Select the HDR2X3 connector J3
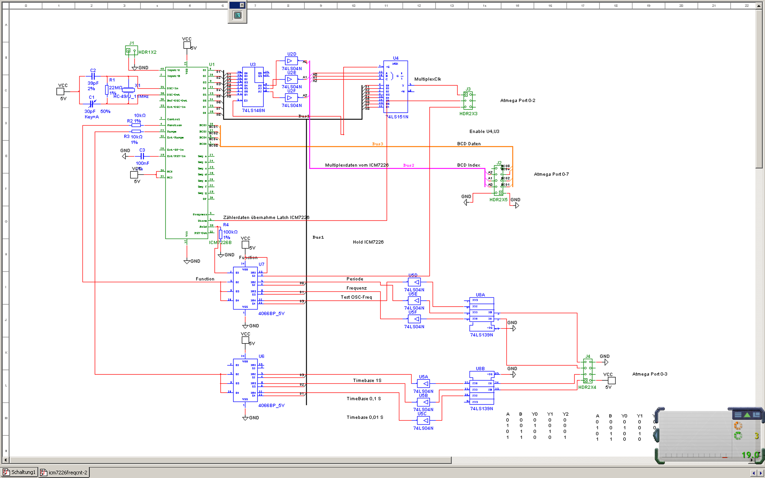Image resolution: width=765 pixels, height=478 pixels. (468, 101)
